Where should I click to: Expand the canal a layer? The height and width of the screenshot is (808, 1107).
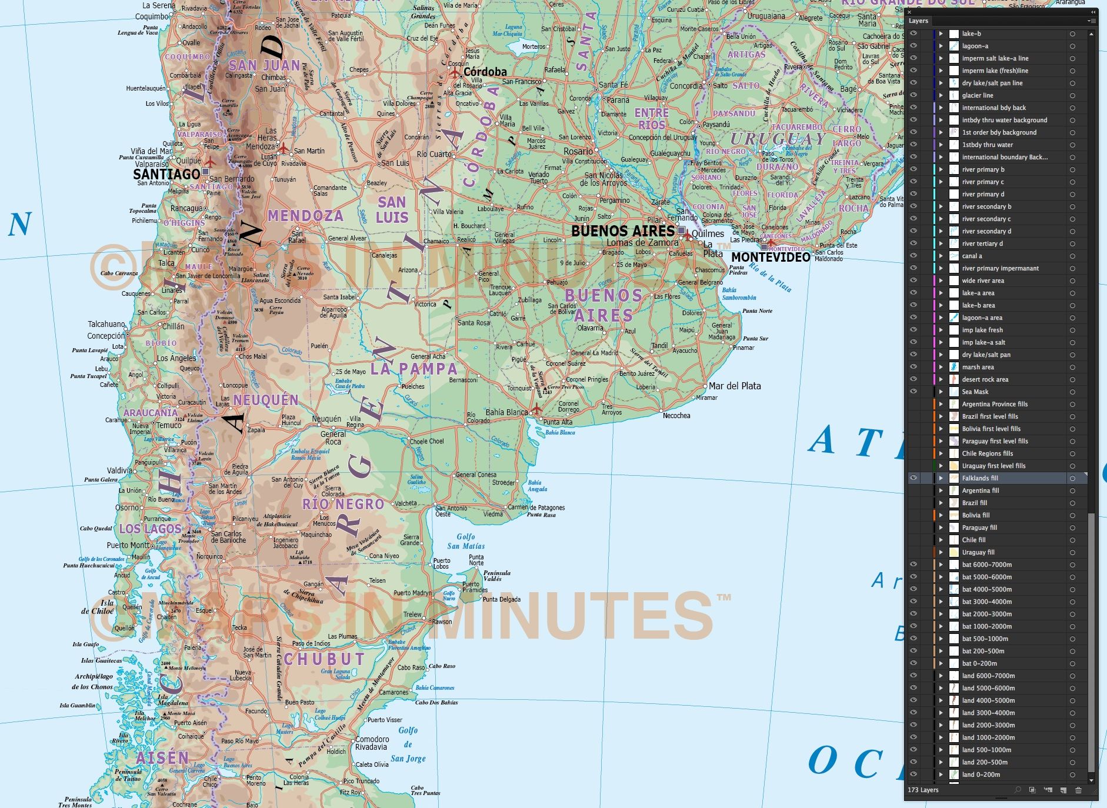click(x=941, y=256)
